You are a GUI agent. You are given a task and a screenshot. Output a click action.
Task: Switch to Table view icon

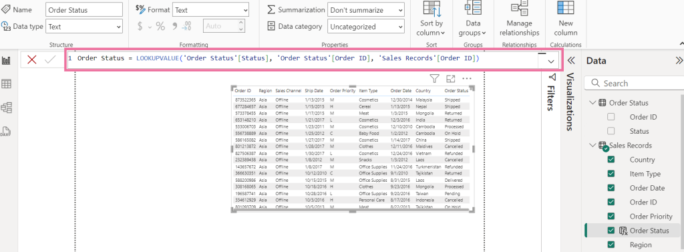coord(7,84)
